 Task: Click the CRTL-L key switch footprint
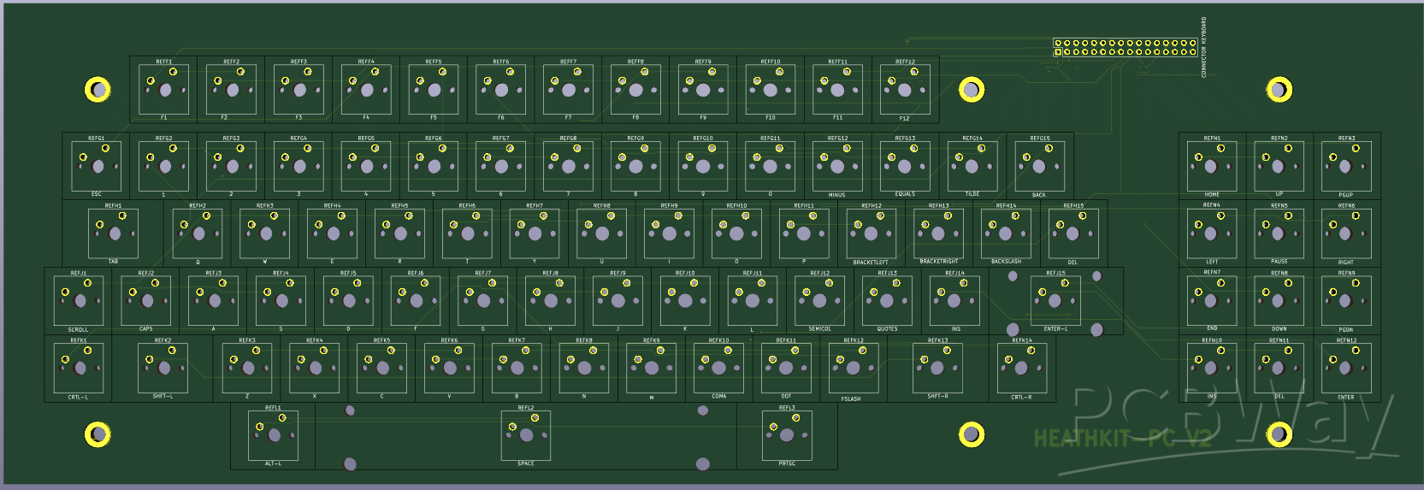[x=79, y=368]
